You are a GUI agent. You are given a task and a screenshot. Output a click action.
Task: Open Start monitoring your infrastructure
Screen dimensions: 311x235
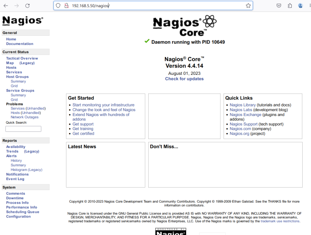[x=104, y=105]
